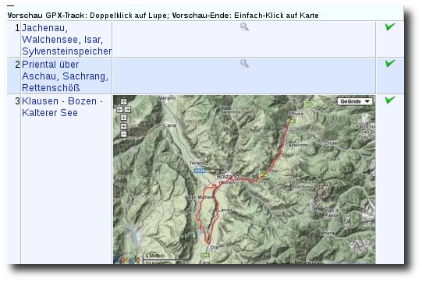Zoom in the map with plus button
The height and width of the screenshot is (282, 422).
click(x=123, y=126)
